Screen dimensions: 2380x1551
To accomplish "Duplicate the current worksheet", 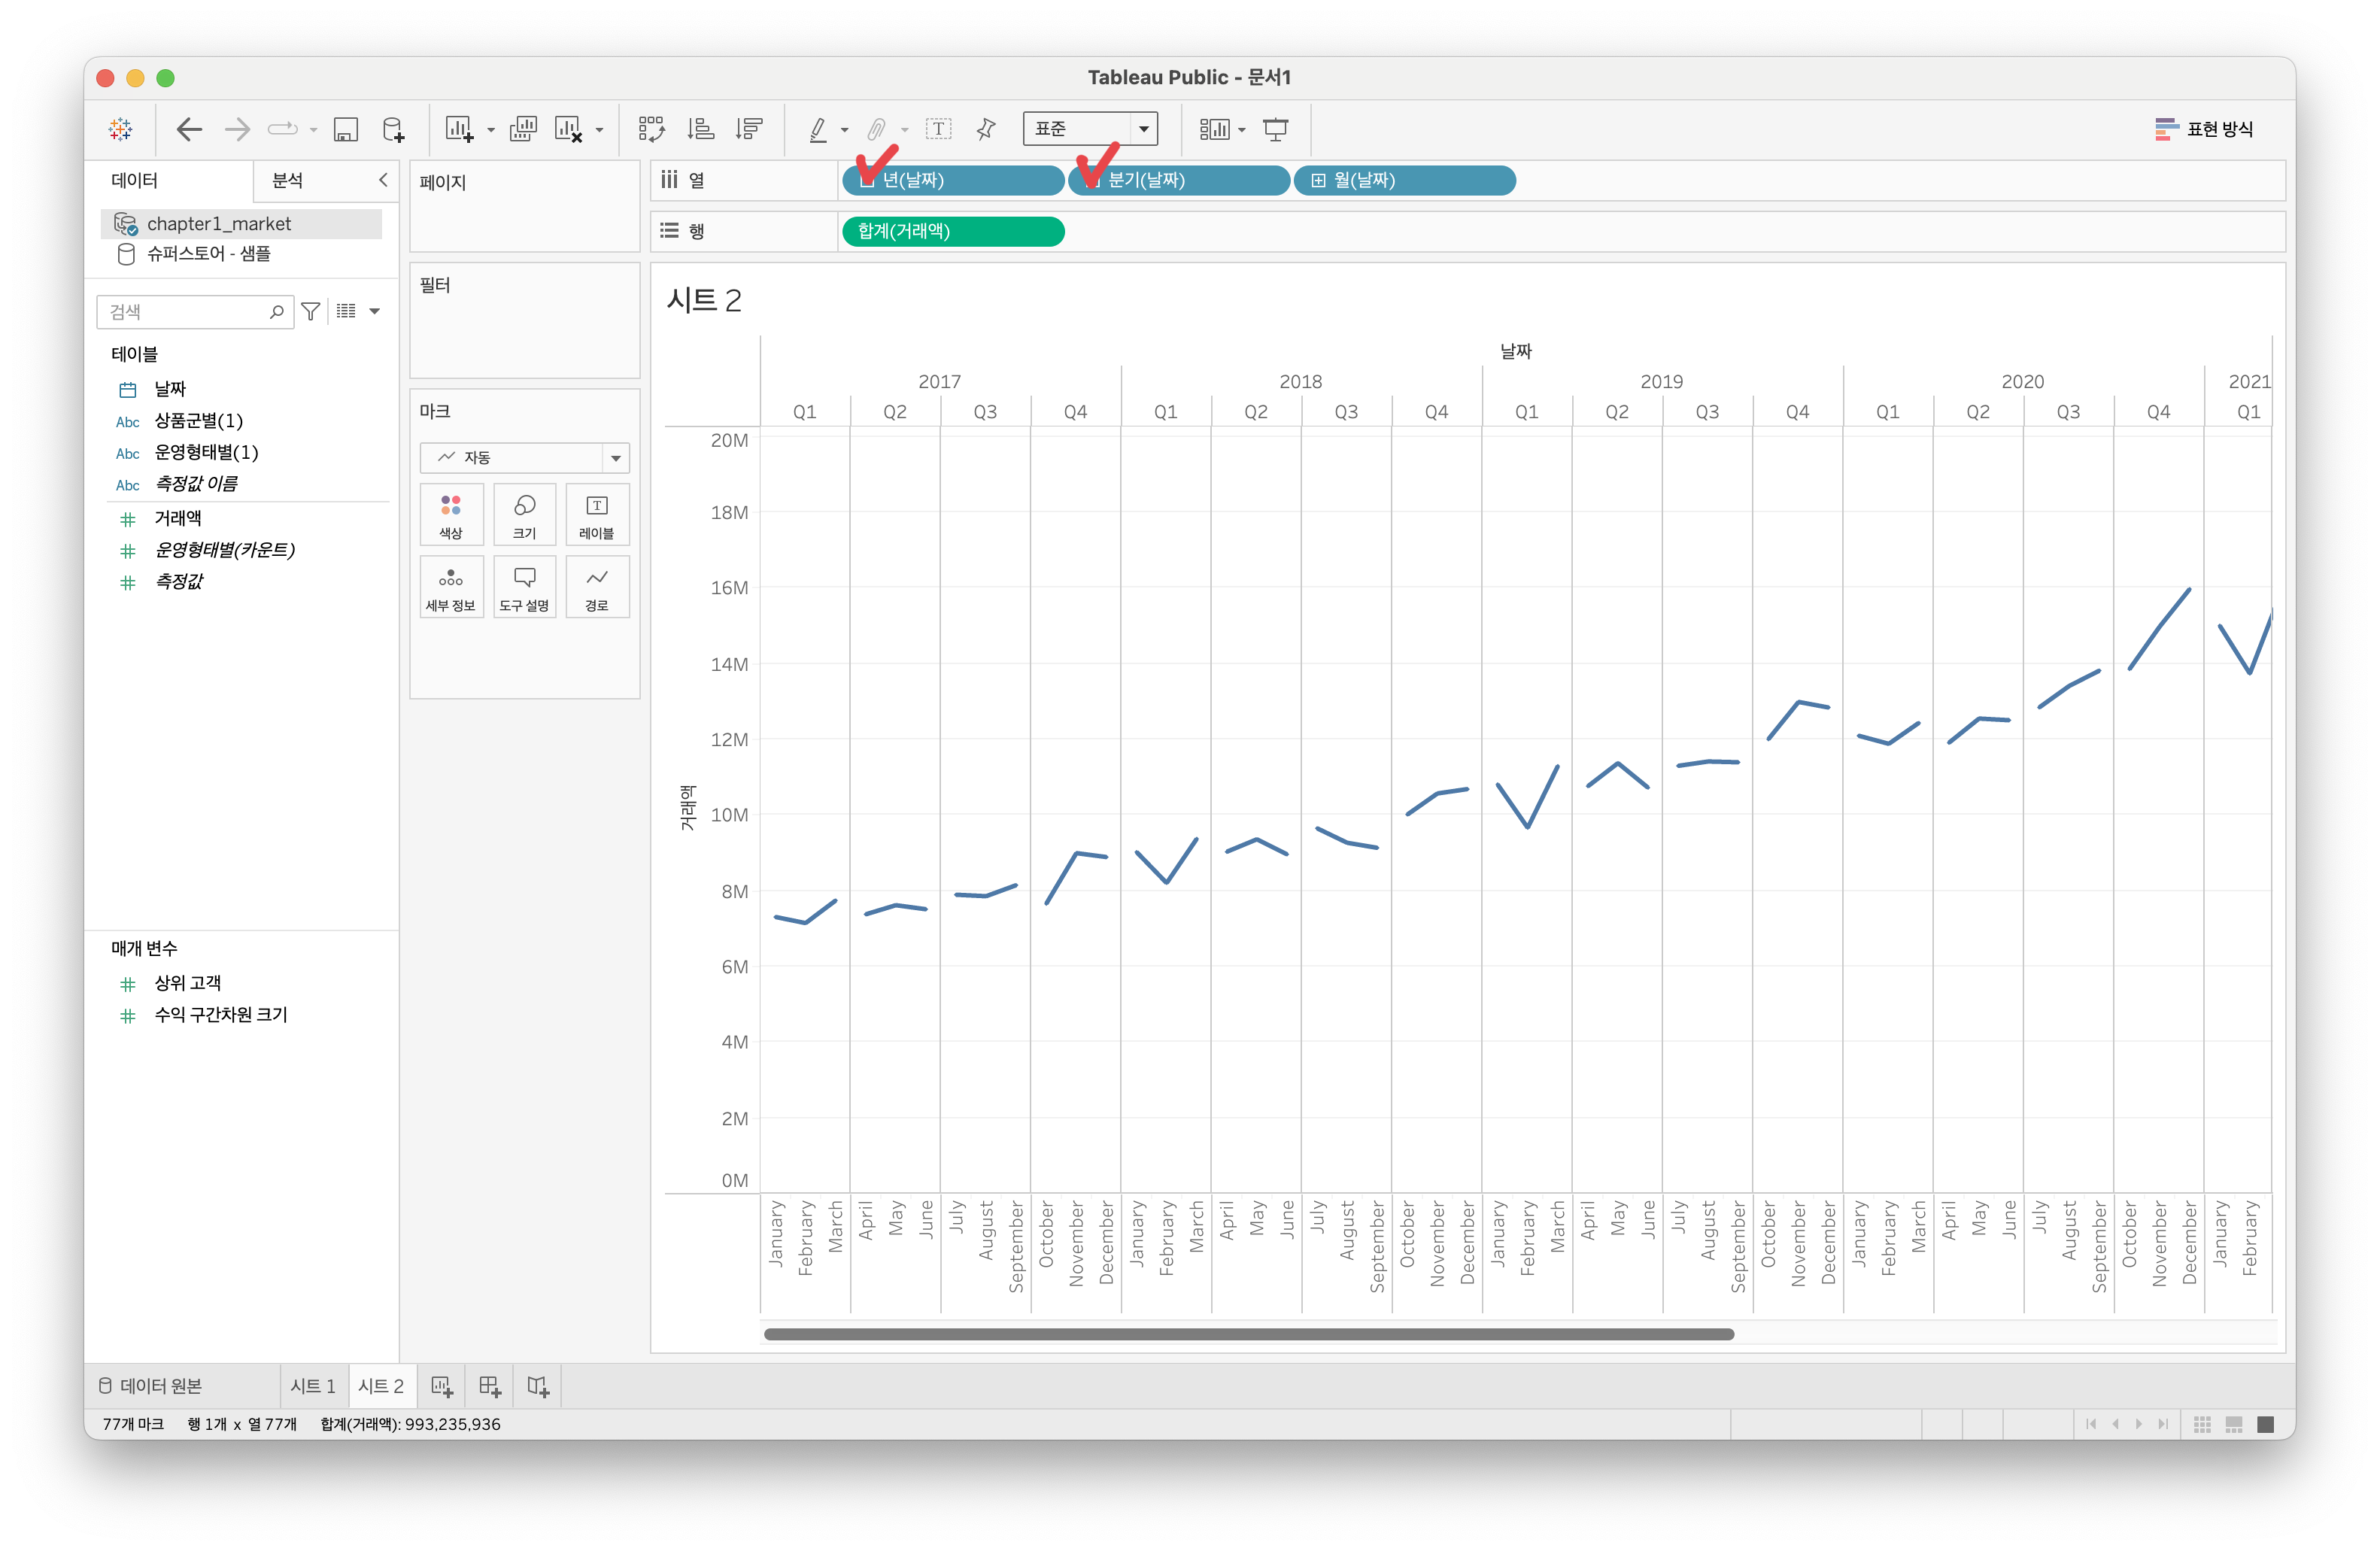I will coord(523,129).
